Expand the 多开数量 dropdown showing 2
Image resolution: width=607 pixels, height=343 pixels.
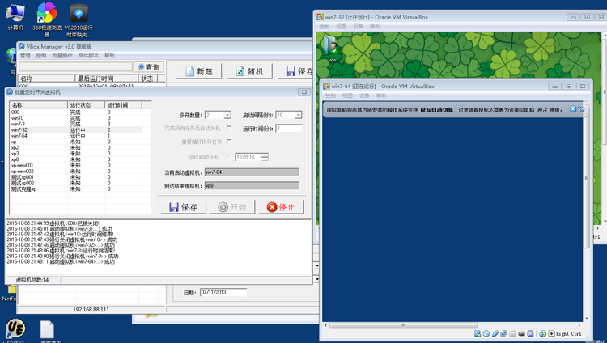pyautogui.click(x=227, y=115)
